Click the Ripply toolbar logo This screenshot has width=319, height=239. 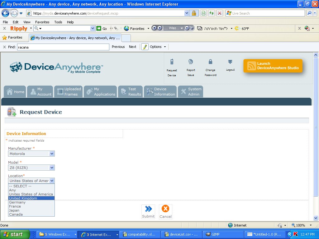[19, 28]
